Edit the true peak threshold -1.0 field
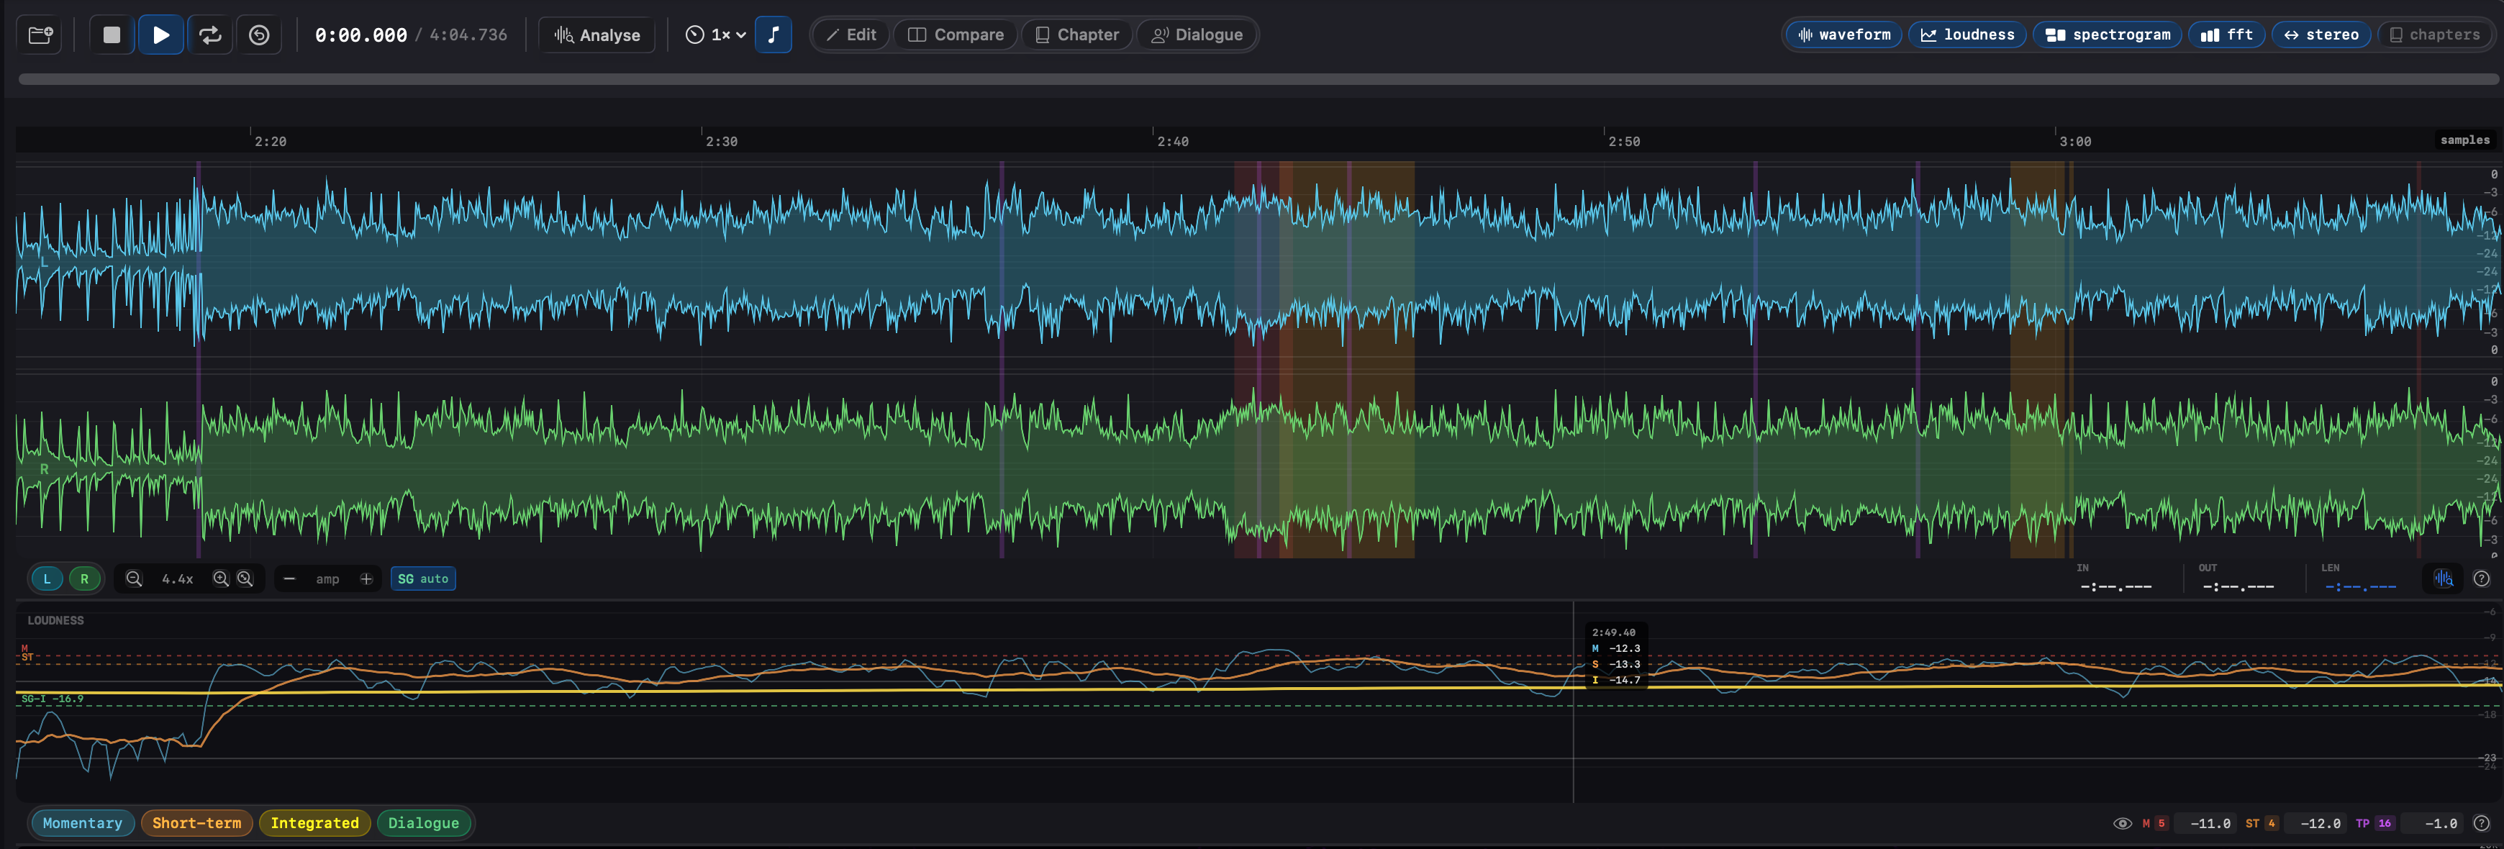The height and width of the screenshot is (849, 2504). pos(2433,824)
